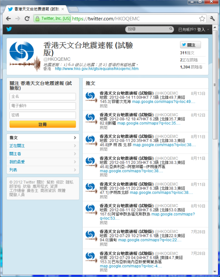Click the chevron on the 關注者 row
The width and height of the screenshot is (220, 277).
coord(75,154)
